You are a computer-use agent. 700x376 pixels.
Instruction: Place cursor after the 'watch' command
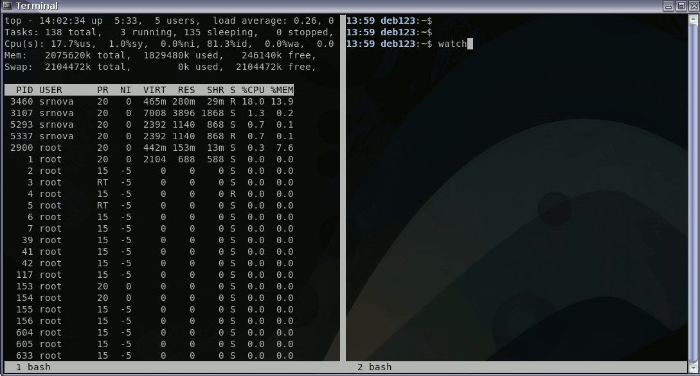[x=470, y=44]
